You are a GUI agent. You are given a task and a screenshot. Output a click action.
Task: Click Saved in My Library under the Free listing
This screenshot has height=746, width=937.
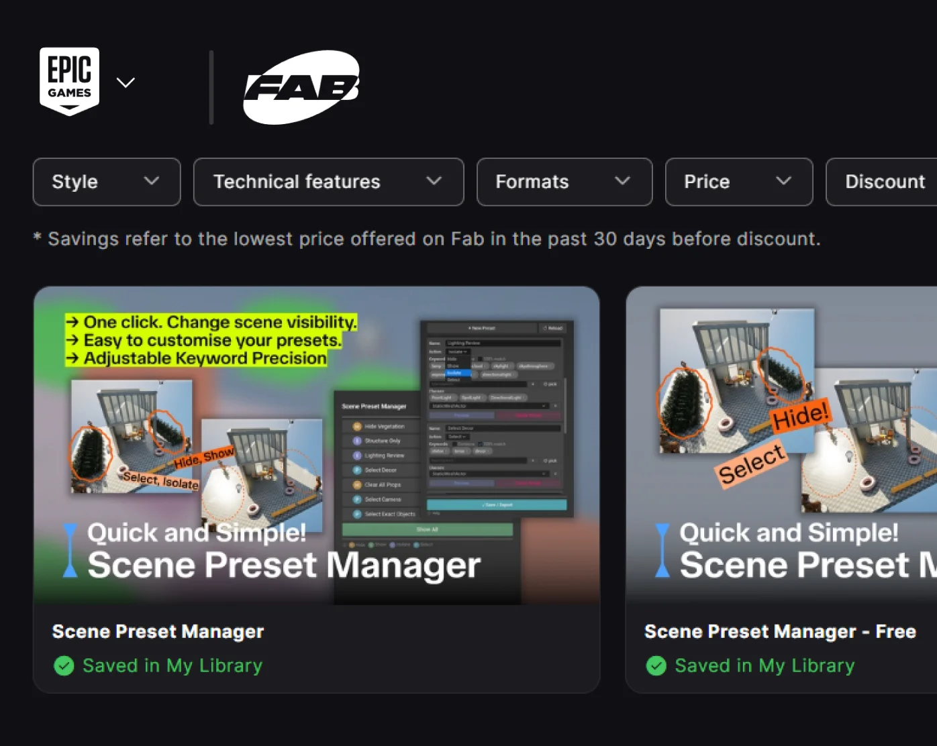[x=765, y=665]
